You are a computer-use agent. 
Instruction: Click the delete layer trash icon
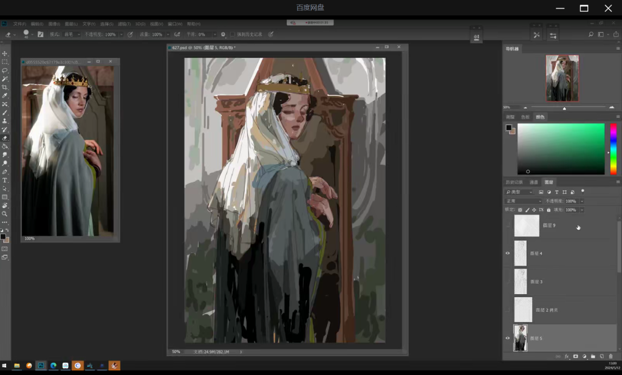point(610,356)
